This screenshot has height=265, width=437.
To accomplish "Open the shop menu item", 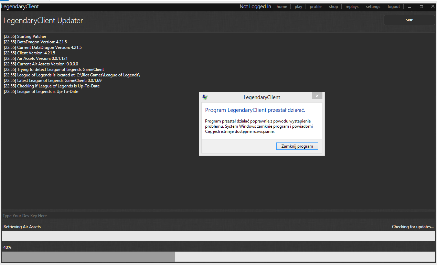I will coord(333,7).
